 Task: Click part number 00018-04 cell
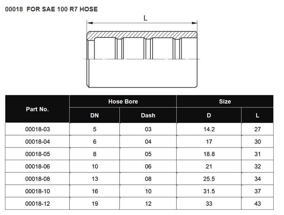click(x=37, y=142)
